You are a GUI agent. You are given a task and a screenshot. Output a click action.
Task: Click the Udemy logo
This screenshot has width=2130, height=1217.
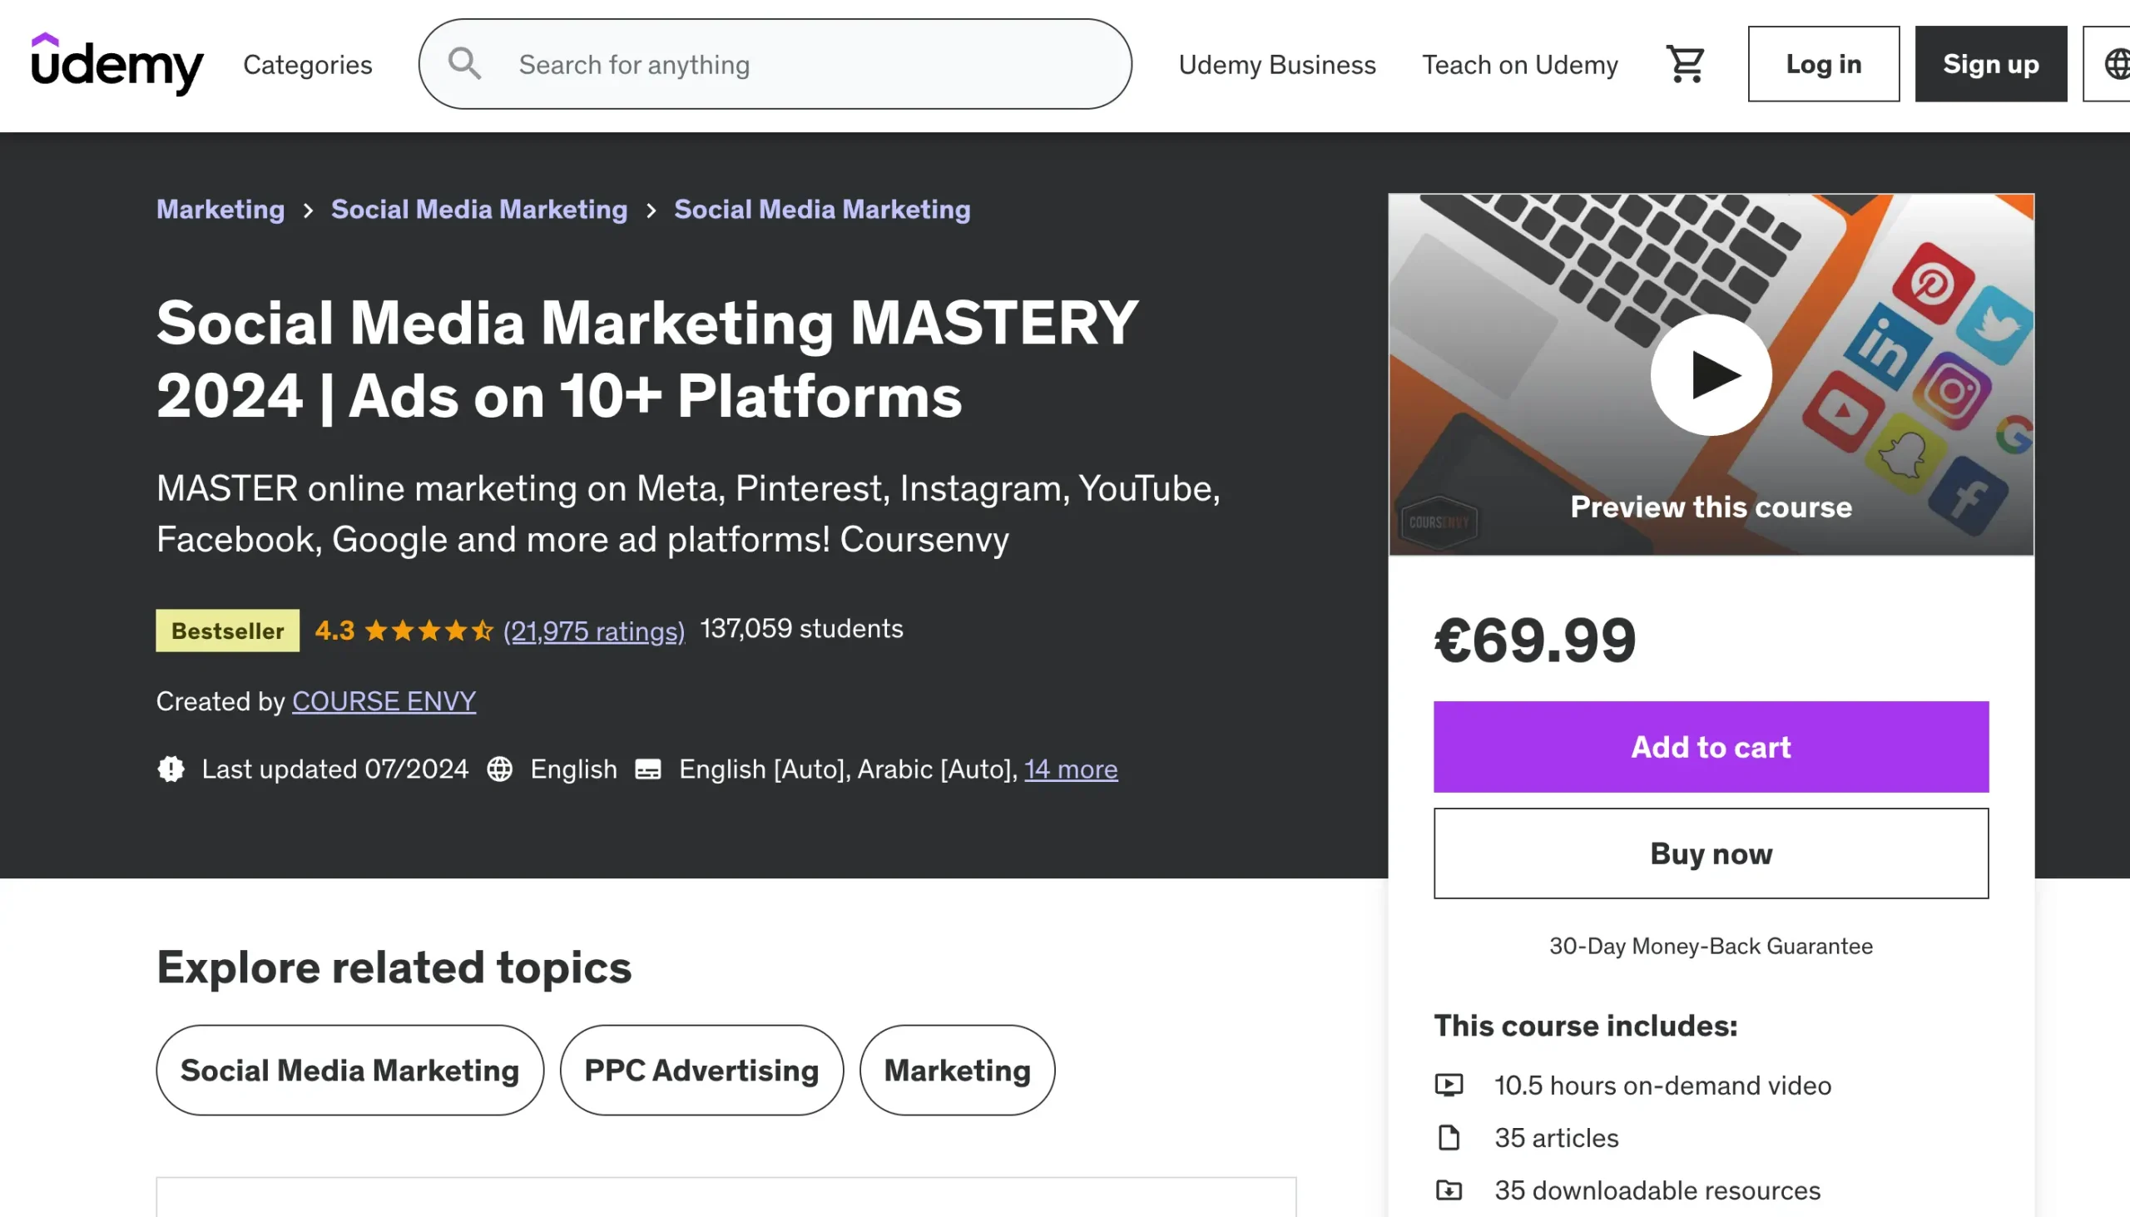(x=116, y=64)
